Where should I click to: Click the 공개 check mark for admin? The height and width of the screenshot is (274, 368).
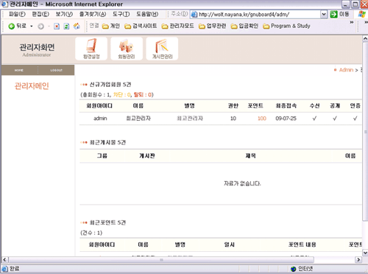(335, 119)
